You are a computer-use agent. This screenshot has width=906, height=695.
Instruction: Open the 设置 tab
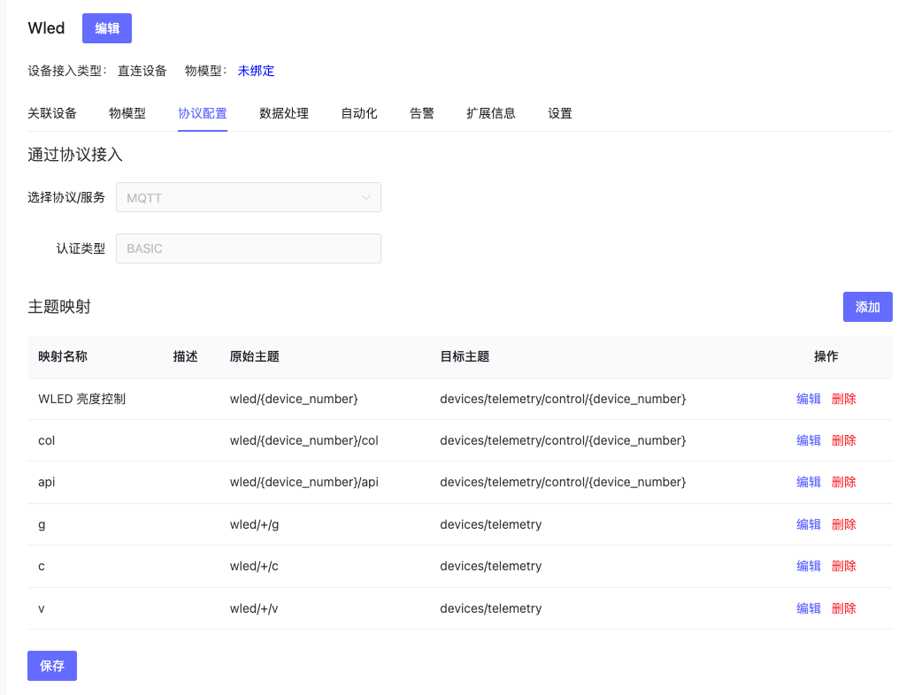pos(560,113)
